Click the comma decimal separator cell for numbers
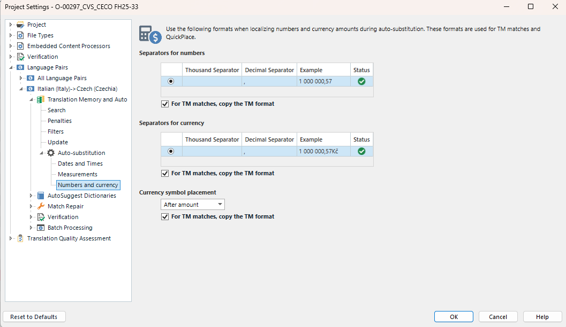This screenshot has height=327, width=566. click(269, 81)
